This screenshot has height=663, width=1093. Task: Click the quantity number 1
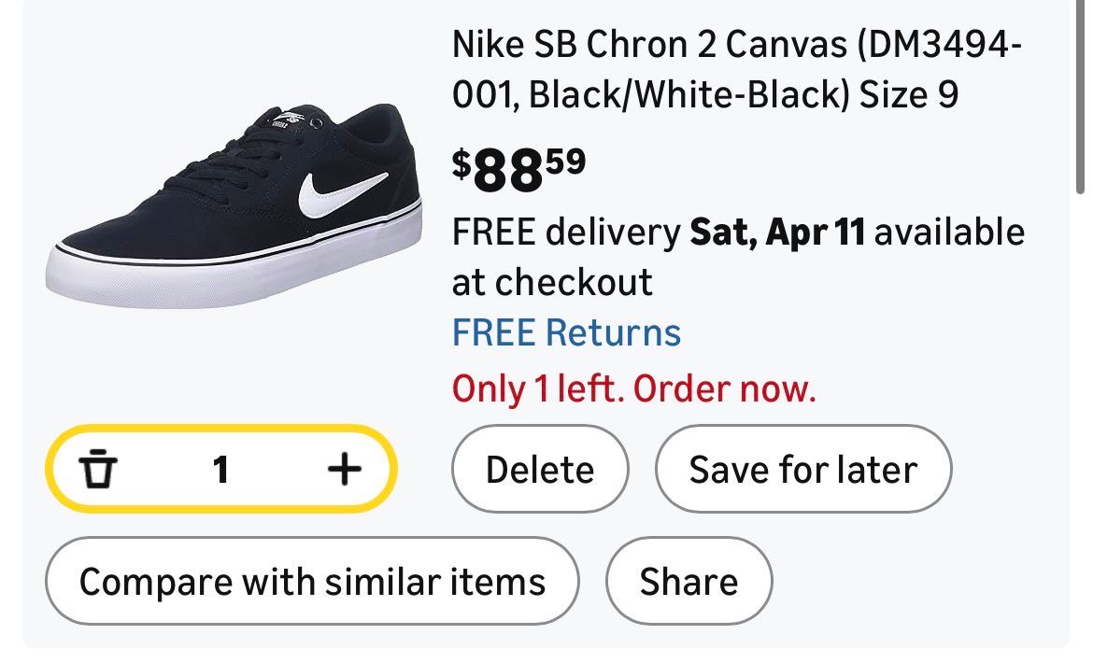[220, 470]
